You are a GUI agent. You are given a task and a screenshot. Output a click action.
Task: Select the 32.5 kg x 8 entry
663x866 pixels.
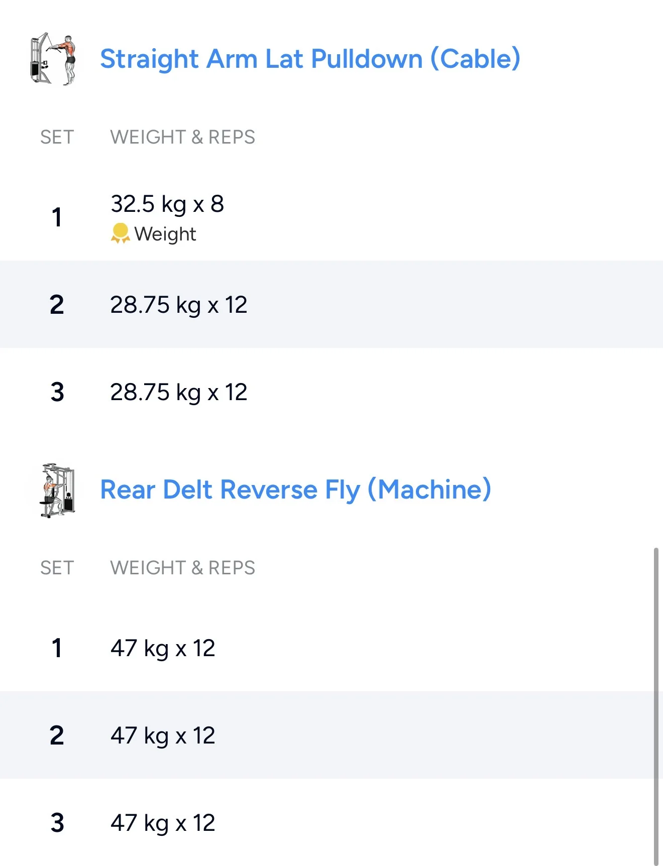point(167,204)
